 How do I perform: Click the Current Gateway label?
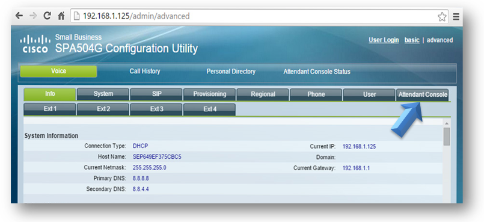pos(314,168)
